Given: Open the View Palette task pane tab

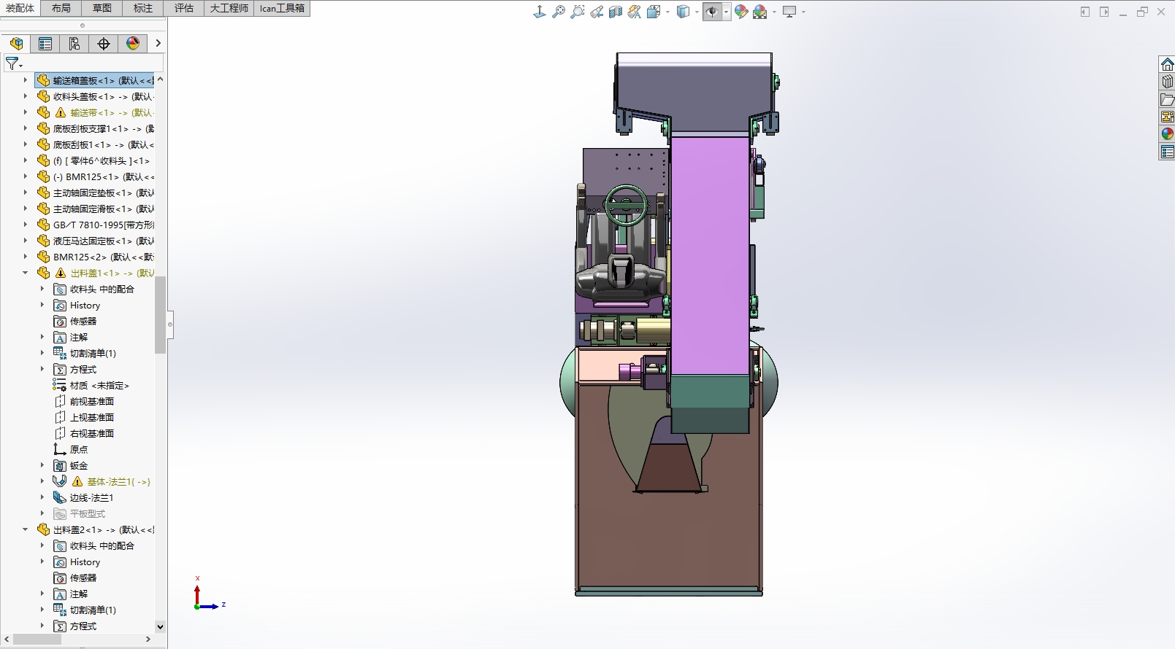Looking at the screenshot, I should (1167, 117).
